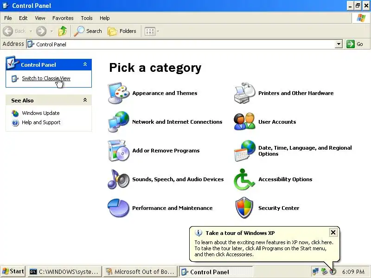This screenshot has width=371, height=278.
Task: Click the Windows Update icon in See Also
Action: pyautogui.click(x=15, y=113)
